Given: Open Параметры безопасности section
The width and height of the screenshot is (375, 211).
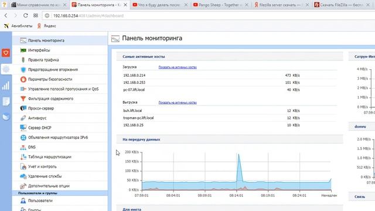Looking at the screenshot, I should coord(60,79).
